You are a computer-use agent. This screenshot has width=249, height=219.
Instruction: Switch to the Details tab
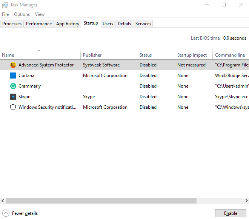(124, 24)
